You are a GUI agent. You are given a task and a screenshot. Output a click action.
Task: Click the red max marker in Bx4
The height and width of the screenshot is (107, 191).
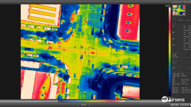click(64, 50)
